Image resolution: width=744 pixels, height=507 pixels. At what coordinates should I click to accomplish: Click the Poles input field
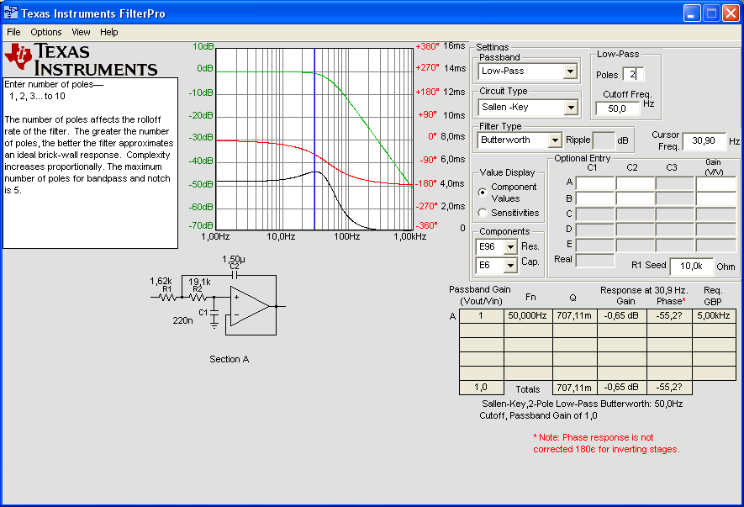(x=633, y=74)
